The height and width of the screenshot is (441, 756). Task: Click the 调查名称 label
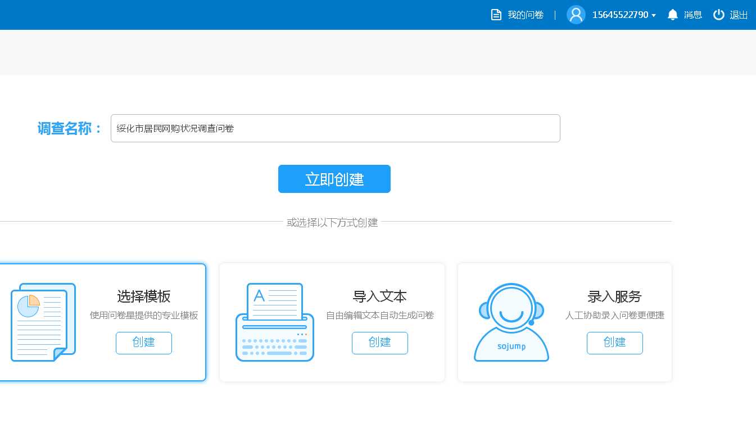coord(70,128)
